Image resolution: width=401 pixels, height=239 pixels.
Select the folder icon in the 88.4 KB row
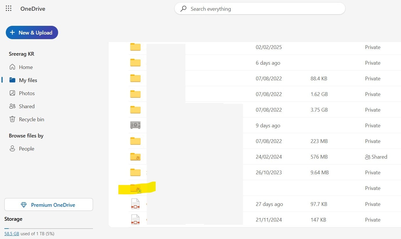point(135,78)
